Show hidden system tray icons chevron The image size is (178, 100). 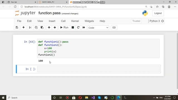coord(154,97)
